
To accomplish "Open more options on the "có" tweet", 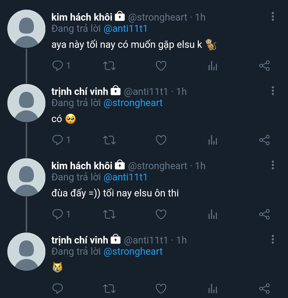I will coord(273,91).
